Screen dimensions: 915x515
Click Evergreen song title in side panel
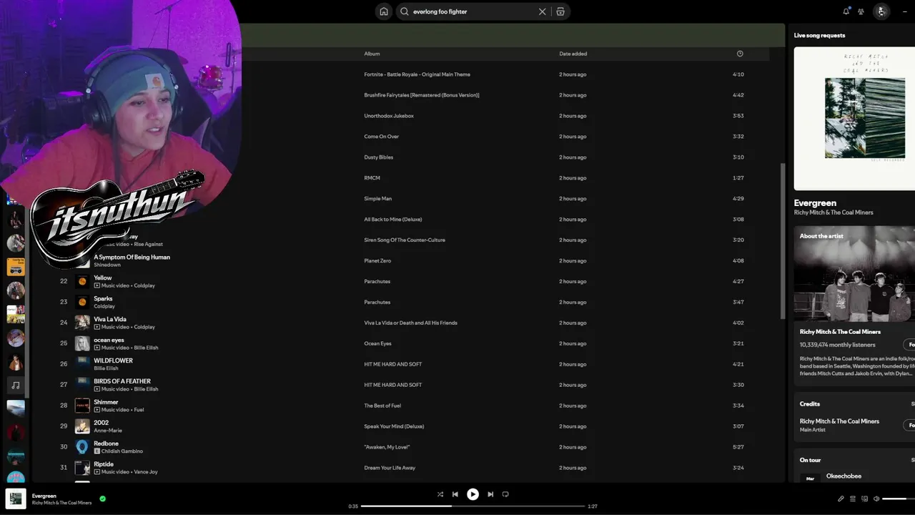(815, 203)
